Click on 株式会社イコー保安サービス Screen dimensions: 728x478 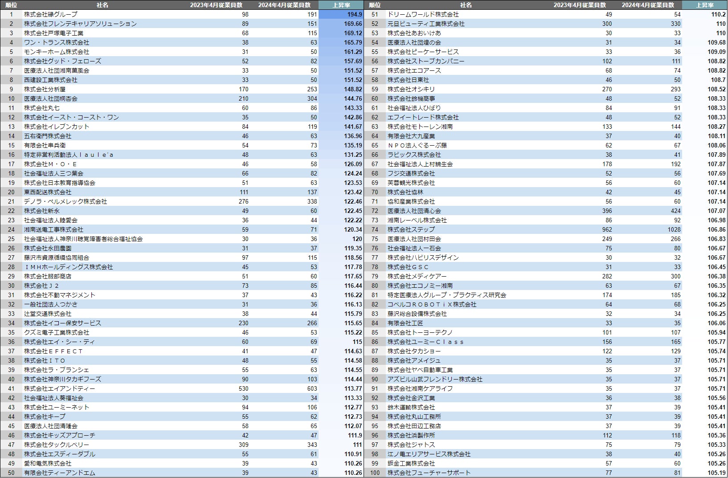[62, 323]
